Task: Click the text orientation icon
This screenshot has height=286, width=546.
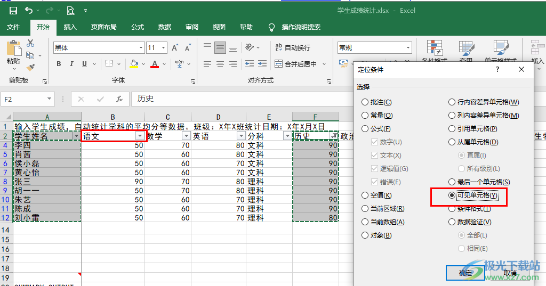Action: [250, 47]
